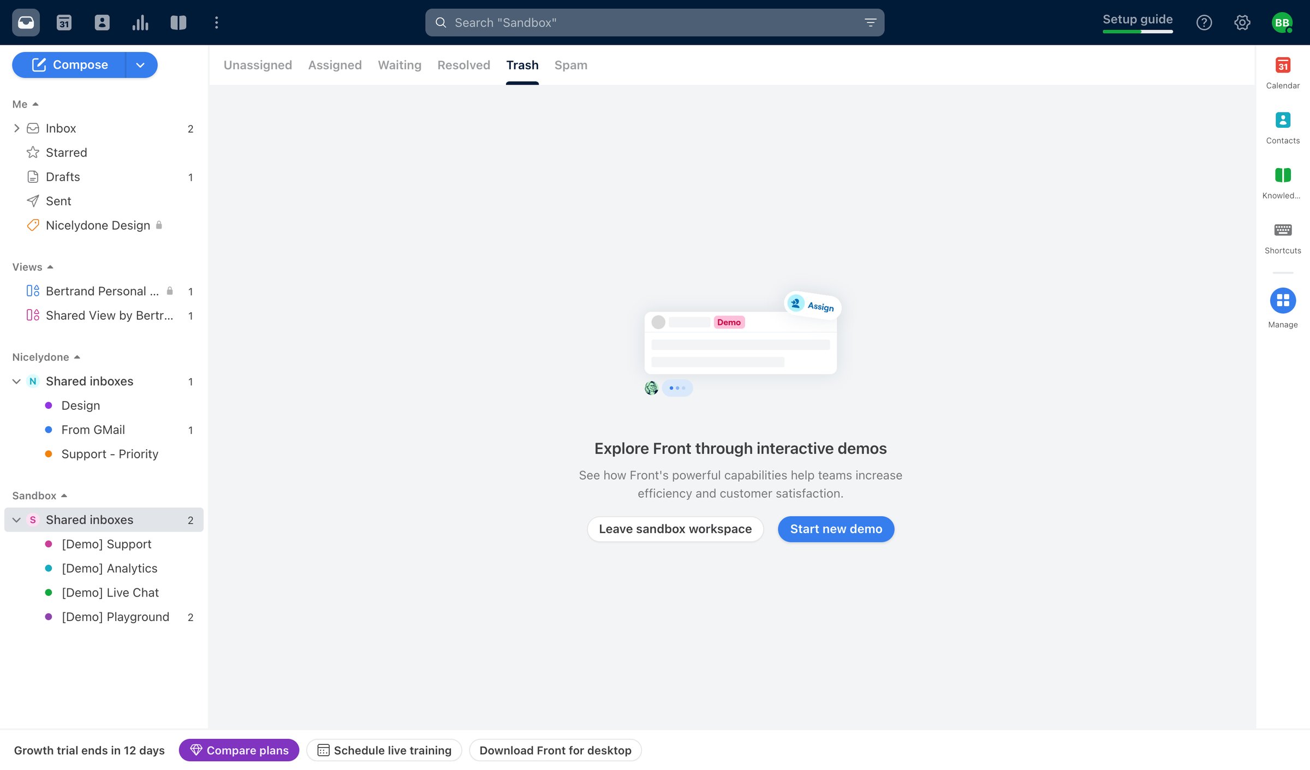Open Settings gear icon

pyautogui.click(x=1242, y=22)
